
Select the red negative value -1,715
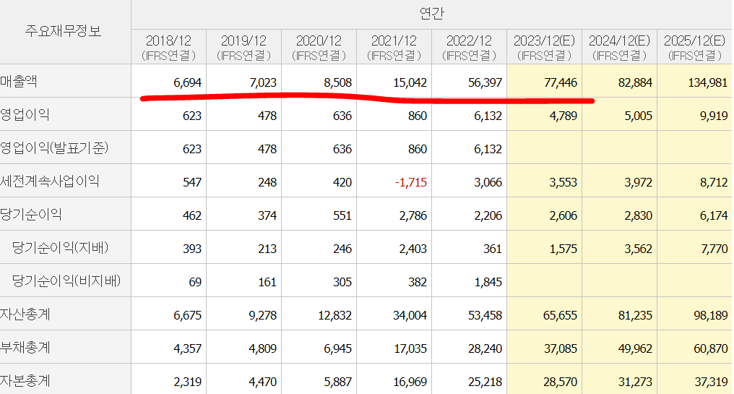(411, 182)
